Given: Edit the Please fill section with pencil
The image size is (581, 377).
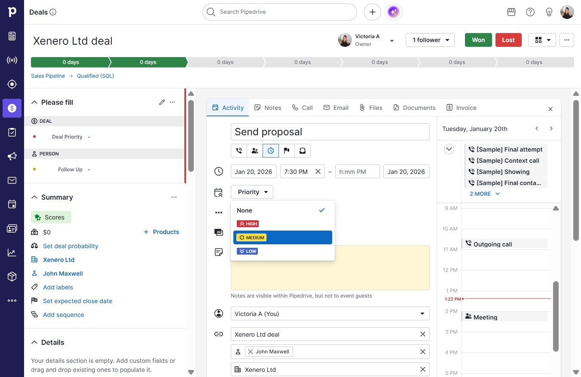Looking at the screenshot, I should 162,102.
